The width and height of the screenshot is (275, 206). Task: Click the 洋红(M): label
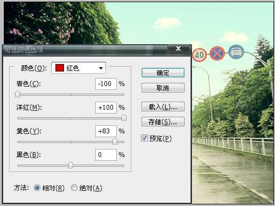[x=29, y=108]
